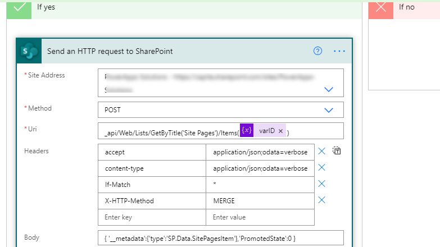Click the Body label
The width and height of the screenshot is (440, 247).
[x=31, y=237]
